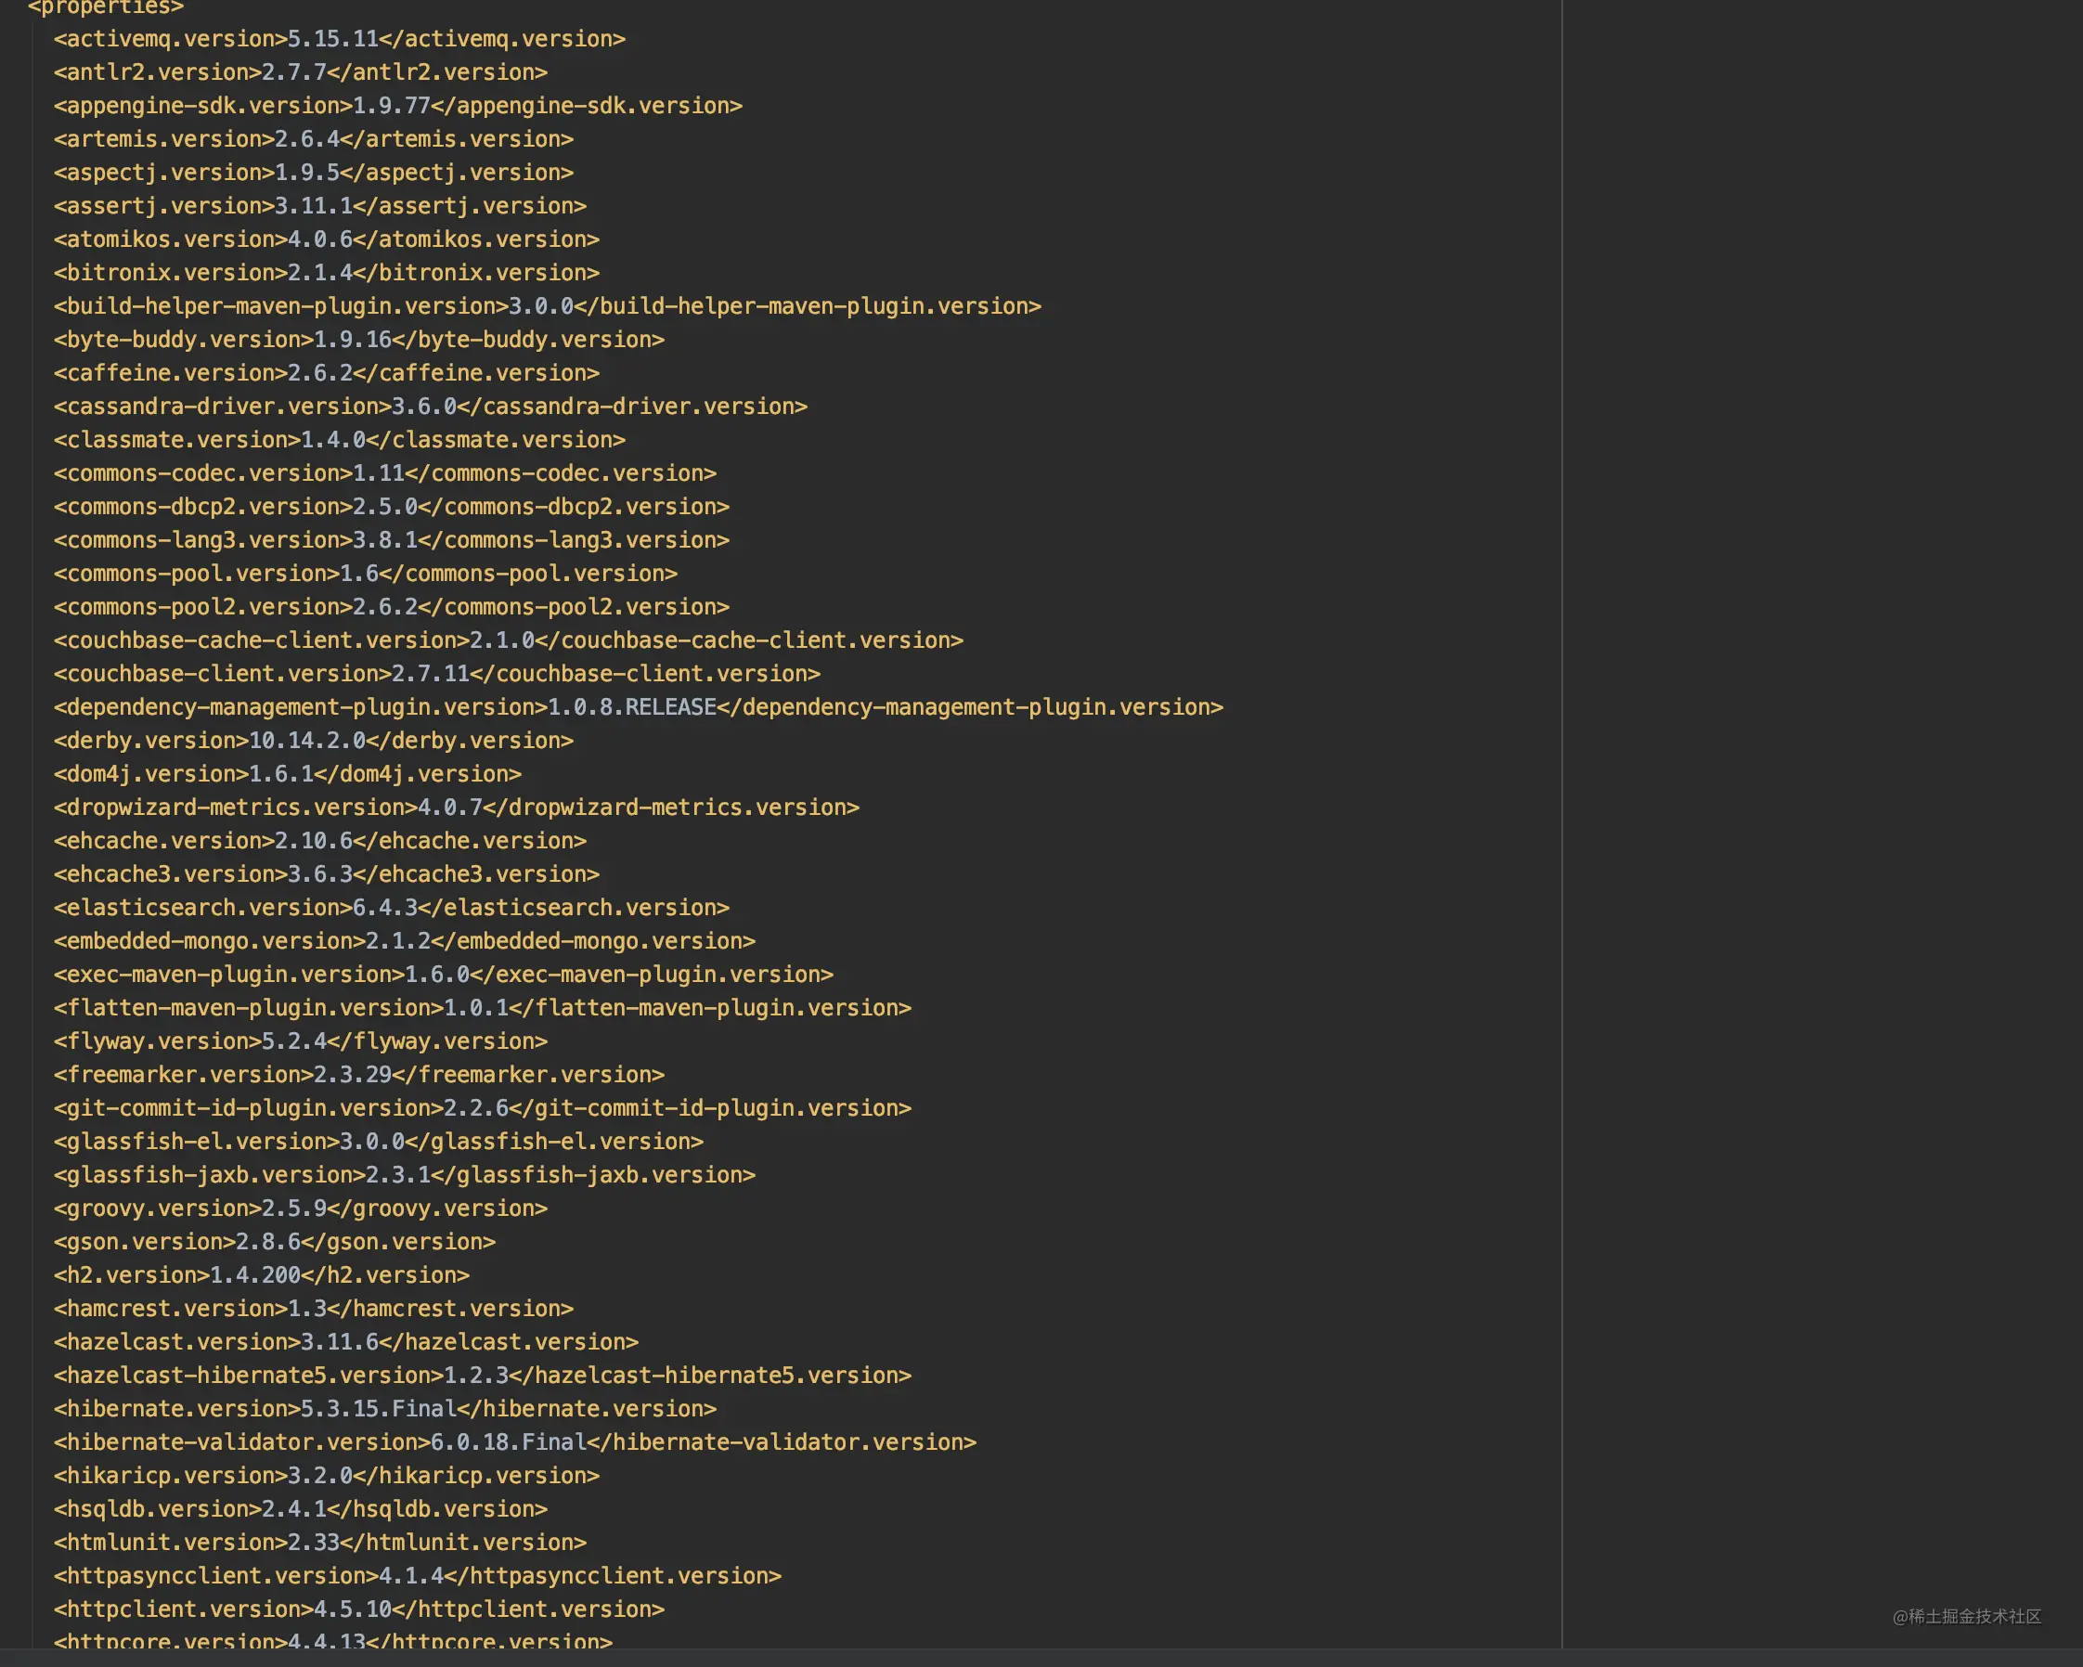Place cursor on flyway.version 5.2.4 line
The image size is (2083, 1667).
click(x=301, y=1041)
